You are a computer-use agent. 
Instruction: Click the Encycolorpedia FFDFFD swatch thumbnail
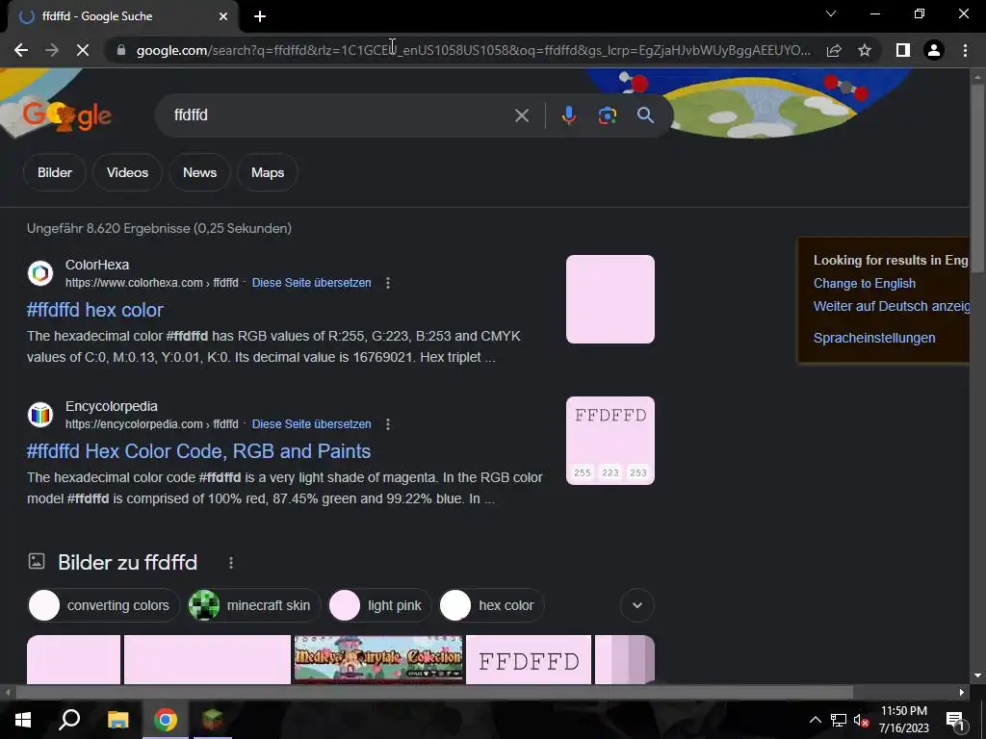(610, 441)
